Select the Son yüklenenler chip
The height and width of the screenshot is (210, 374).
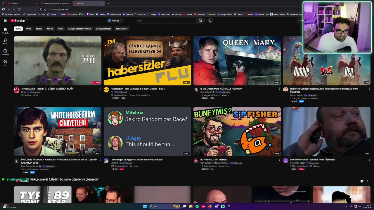click(x=103, y=29)
